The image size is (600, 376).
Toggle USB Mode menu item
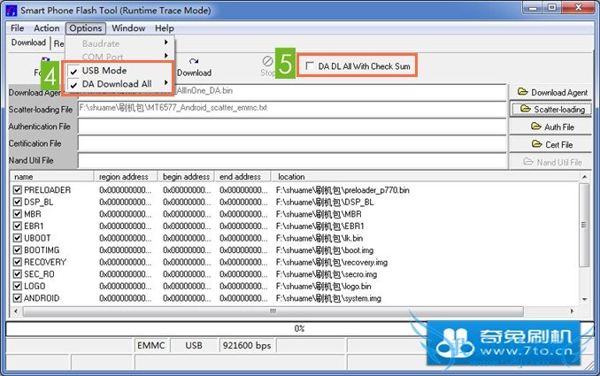click(x=119, y=71)
